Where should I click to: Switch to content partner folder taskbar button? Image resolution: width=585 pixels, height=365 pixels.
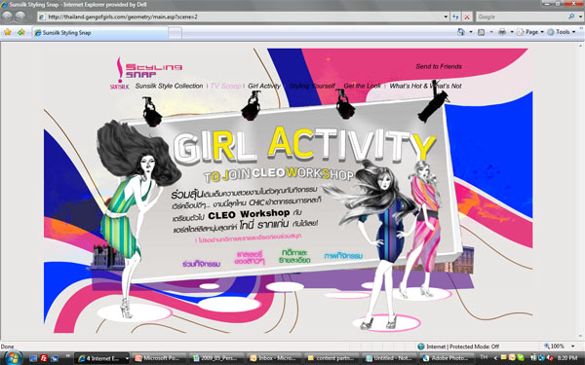coord(331,358)
